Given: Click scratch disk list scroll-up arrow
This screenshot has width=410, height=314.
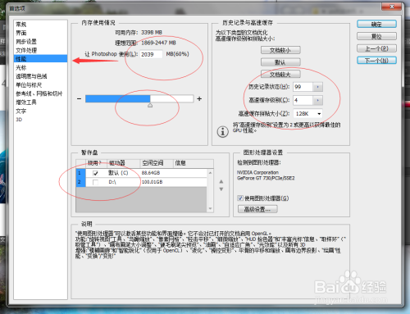Looking at the screenshot, I should point(210,173).
